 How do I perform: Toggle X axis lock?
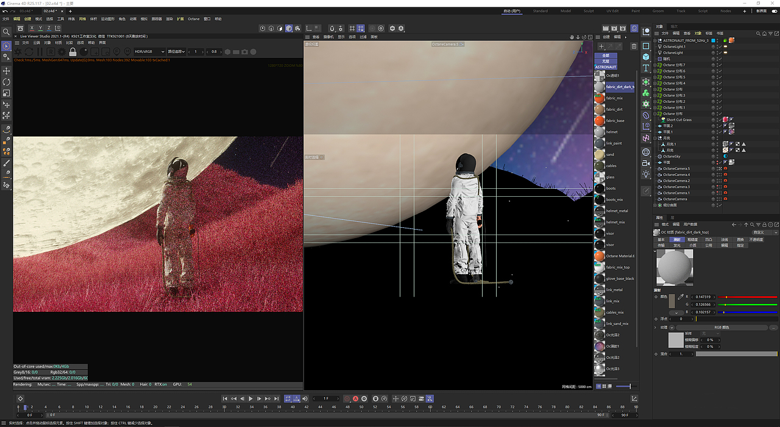pos(32,28)
